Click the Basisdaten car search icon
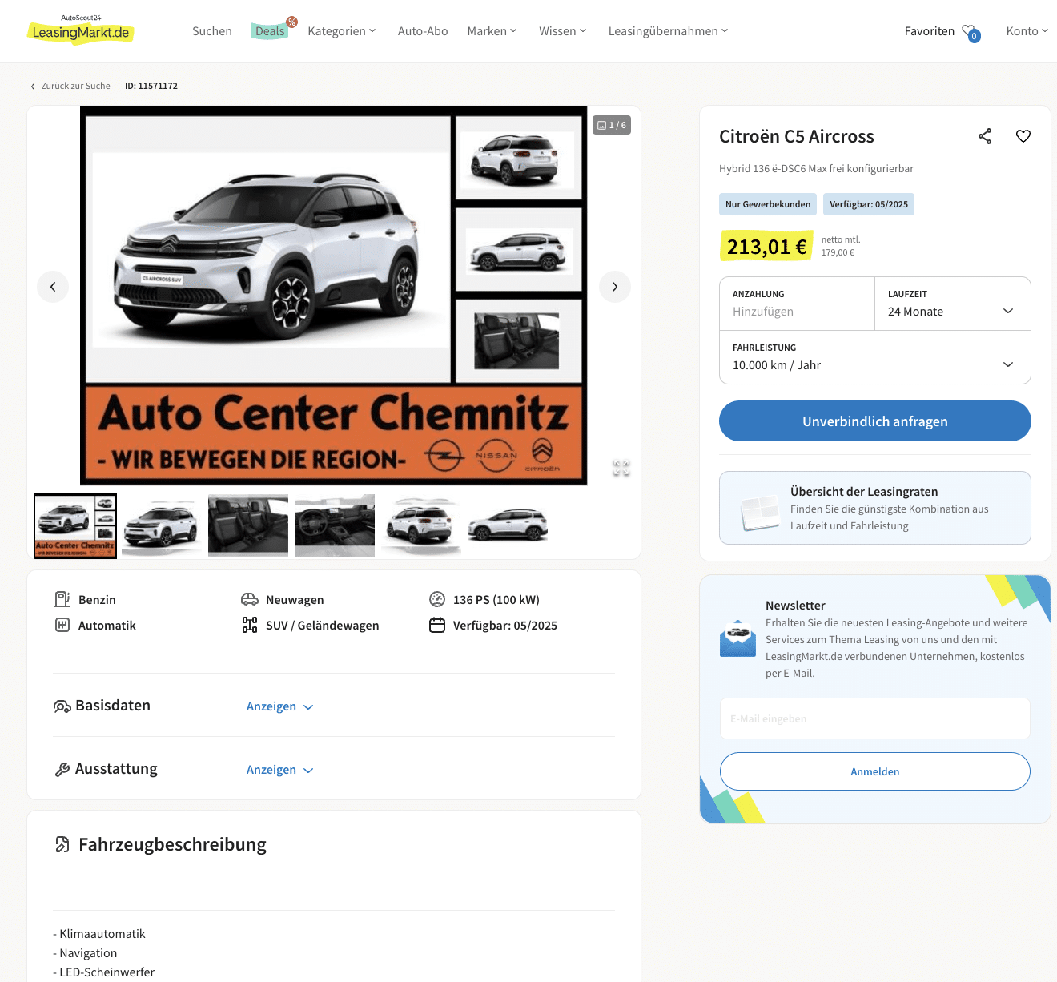The width and height of the screenshot is (1057, 982). tap(62, 706)
